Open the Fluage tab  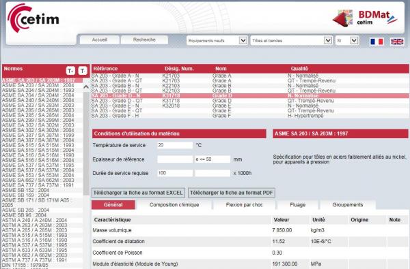coord(297,204)
